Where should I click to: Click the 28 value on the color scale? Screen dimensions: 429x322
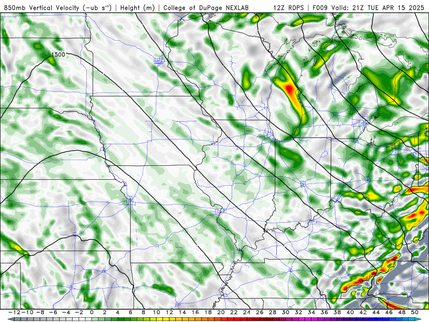[x=272, y=312]
